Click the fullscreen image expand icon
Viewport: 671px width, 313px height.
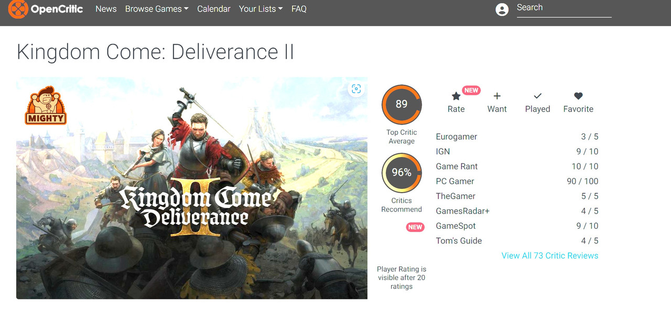[x=356, y=89]
